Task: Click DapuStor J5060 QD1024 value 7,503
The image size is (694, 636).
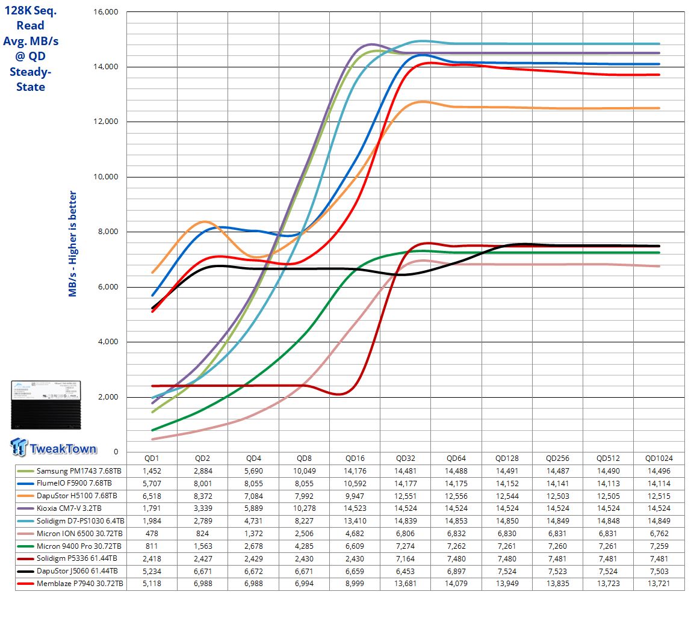Action: coord(659,572)
